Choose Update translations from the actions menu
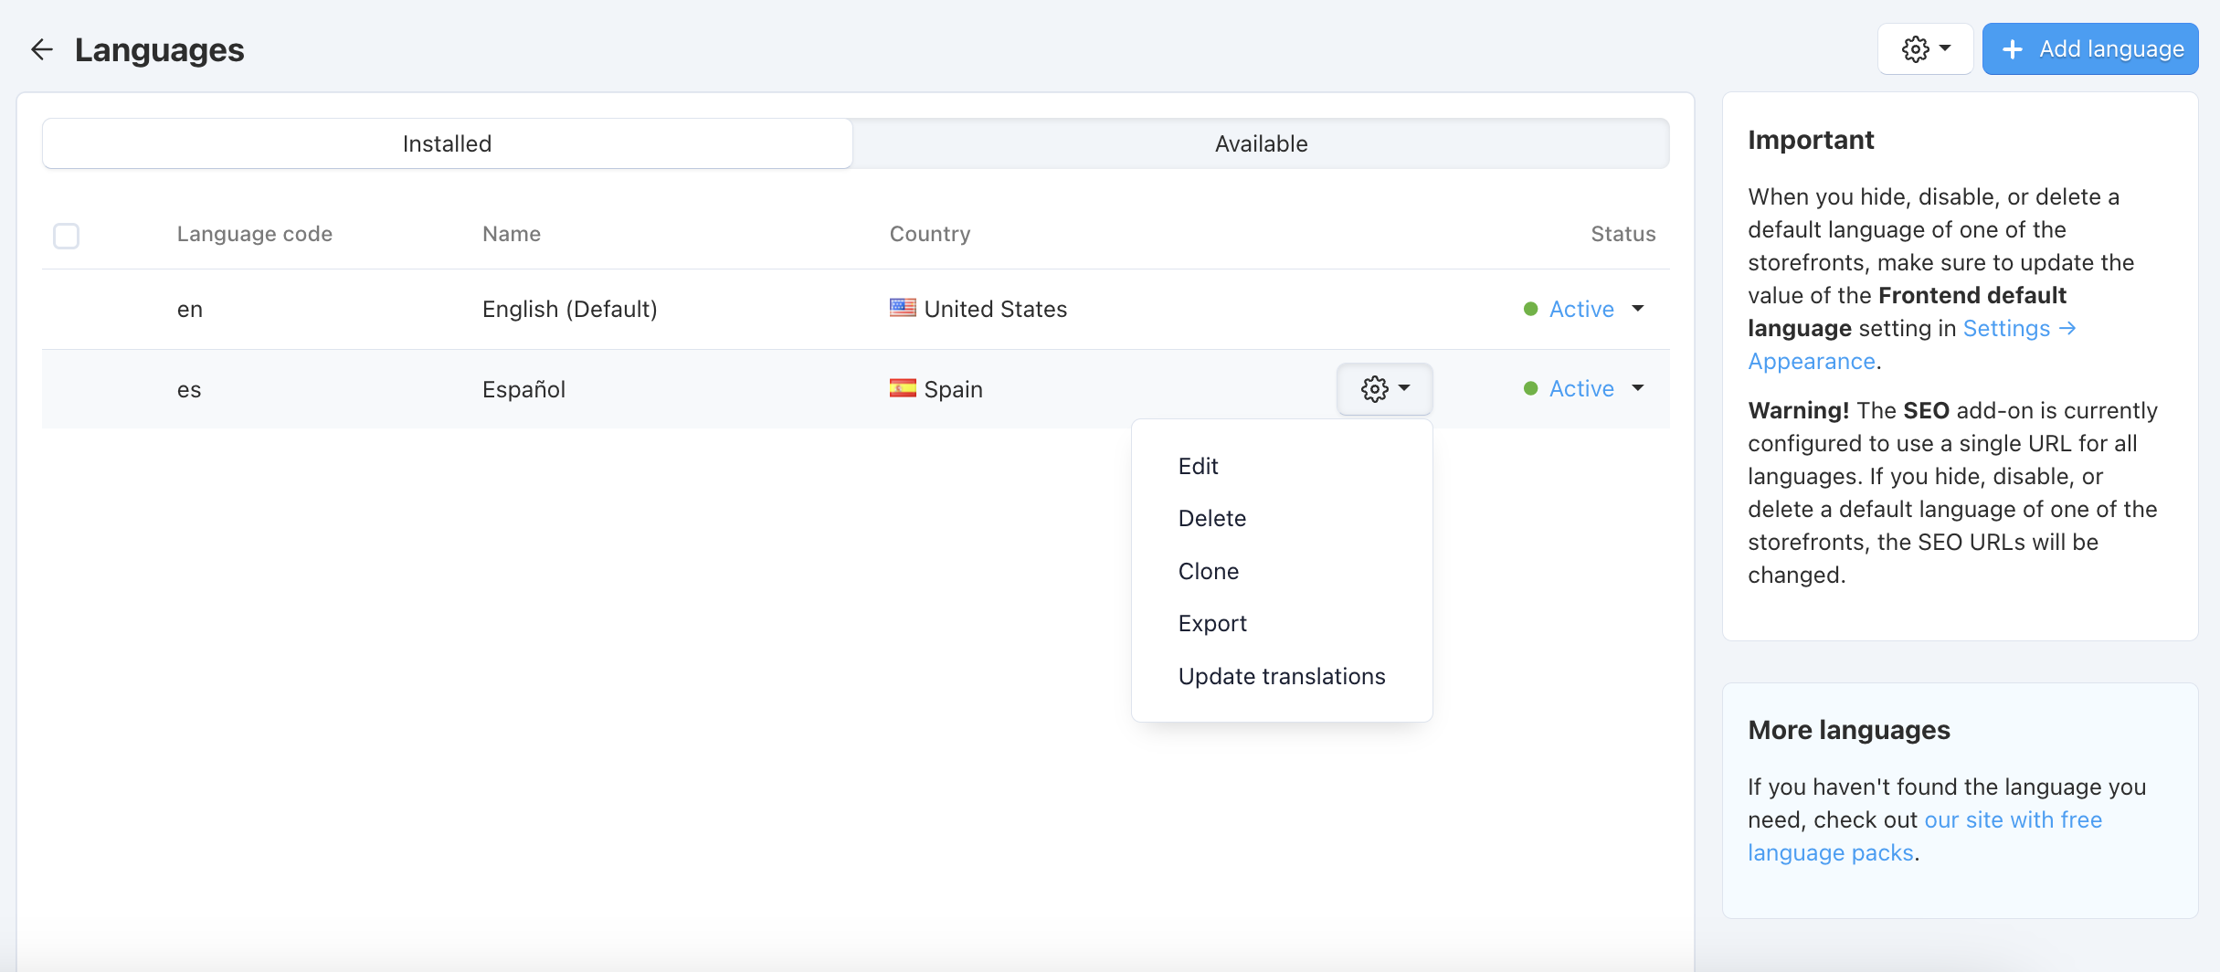 click(x=1282, y=676)
